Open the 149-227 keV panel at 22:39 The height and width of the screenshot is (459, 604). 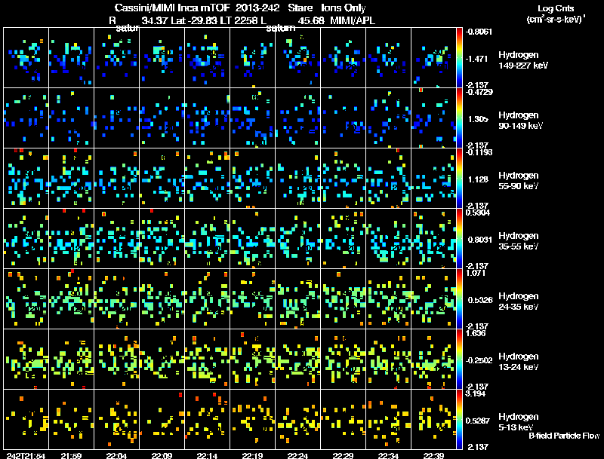pyautogui.click(x=433, y=58)
